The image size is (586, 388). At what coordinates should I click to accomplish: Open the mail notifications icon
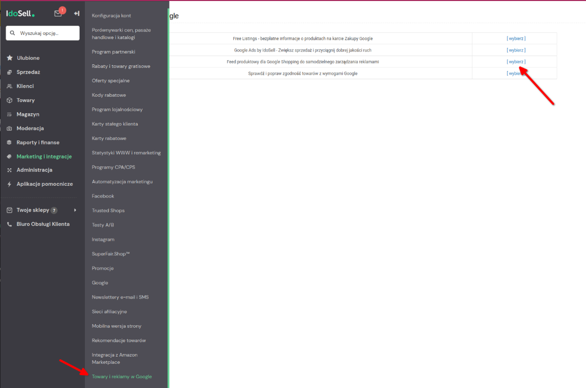coord(58,13)
